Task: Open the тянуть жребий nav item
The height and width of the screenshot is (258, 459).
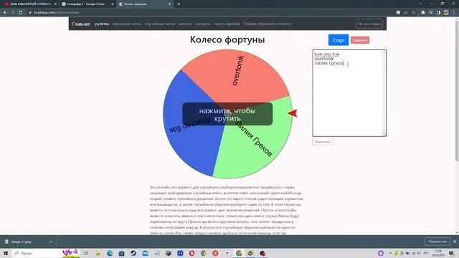Action: coord(227,24)
